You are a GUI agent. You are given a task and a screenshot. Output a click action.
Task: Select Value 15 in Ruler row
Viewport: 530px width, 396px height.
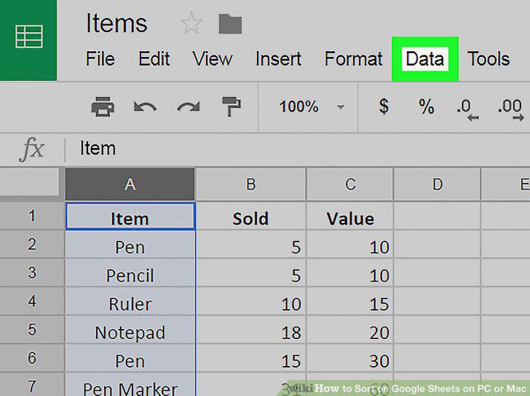point(350,302)
